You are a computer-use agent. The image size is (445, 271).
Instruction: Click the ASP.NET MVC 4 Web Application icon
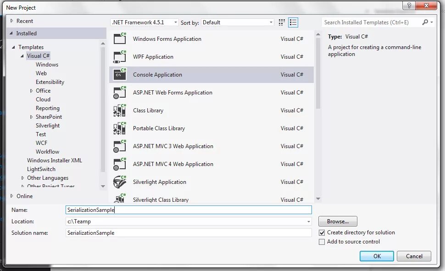click(119, 164)
